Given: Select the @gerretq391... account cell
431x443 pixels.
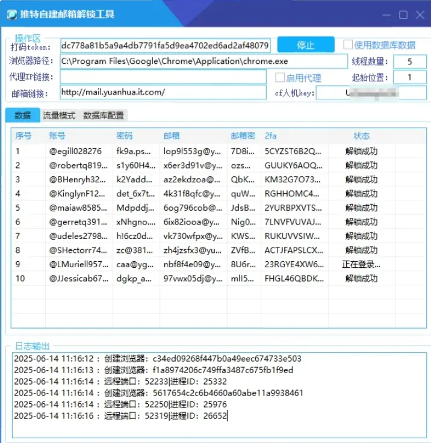Looking at the screenshot, I should coord(78,222).
